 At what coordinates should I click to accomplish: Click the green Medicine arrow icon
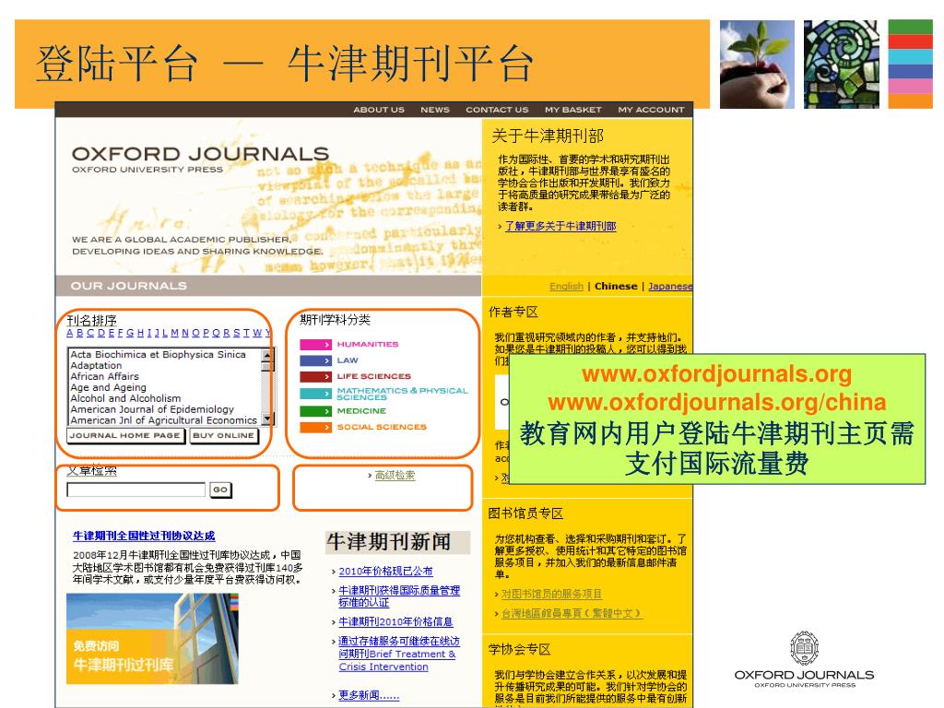click(315, 411)
